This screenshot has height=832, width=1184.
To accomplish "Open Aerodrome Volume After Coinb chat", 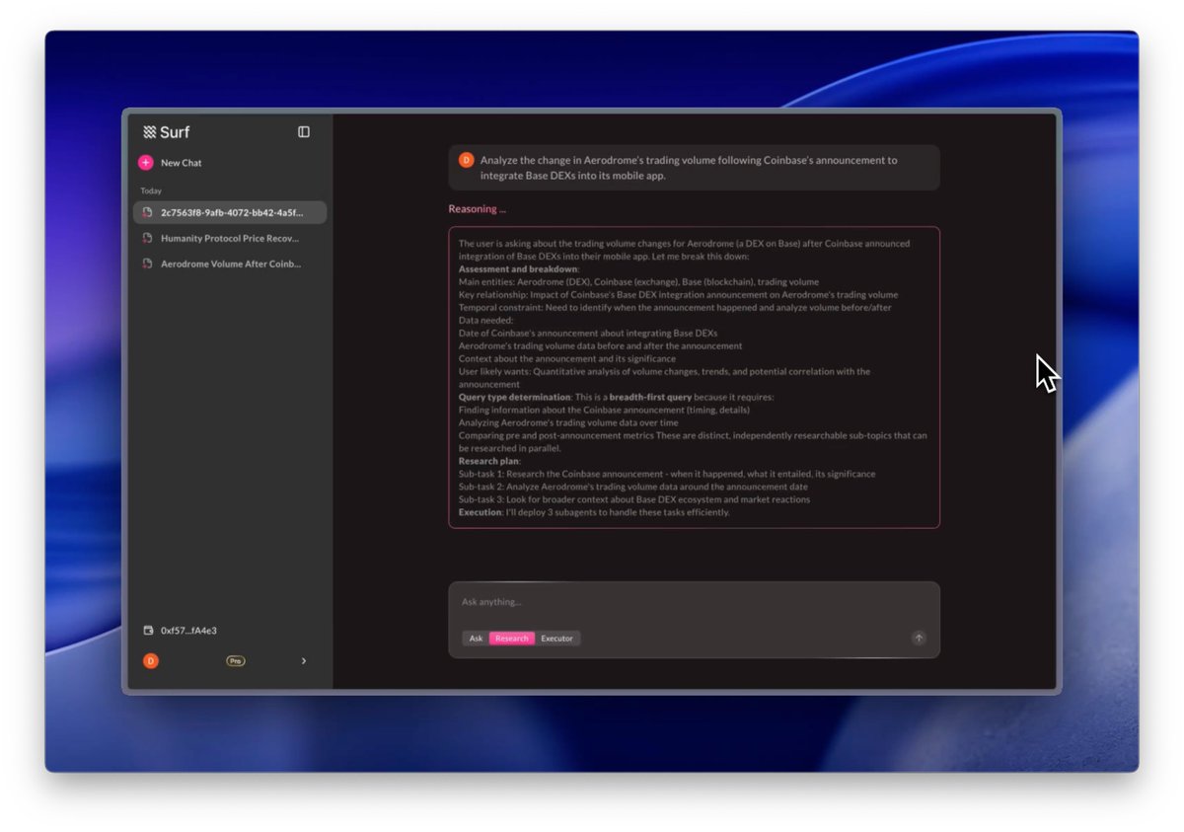I will tap(230, 264).
